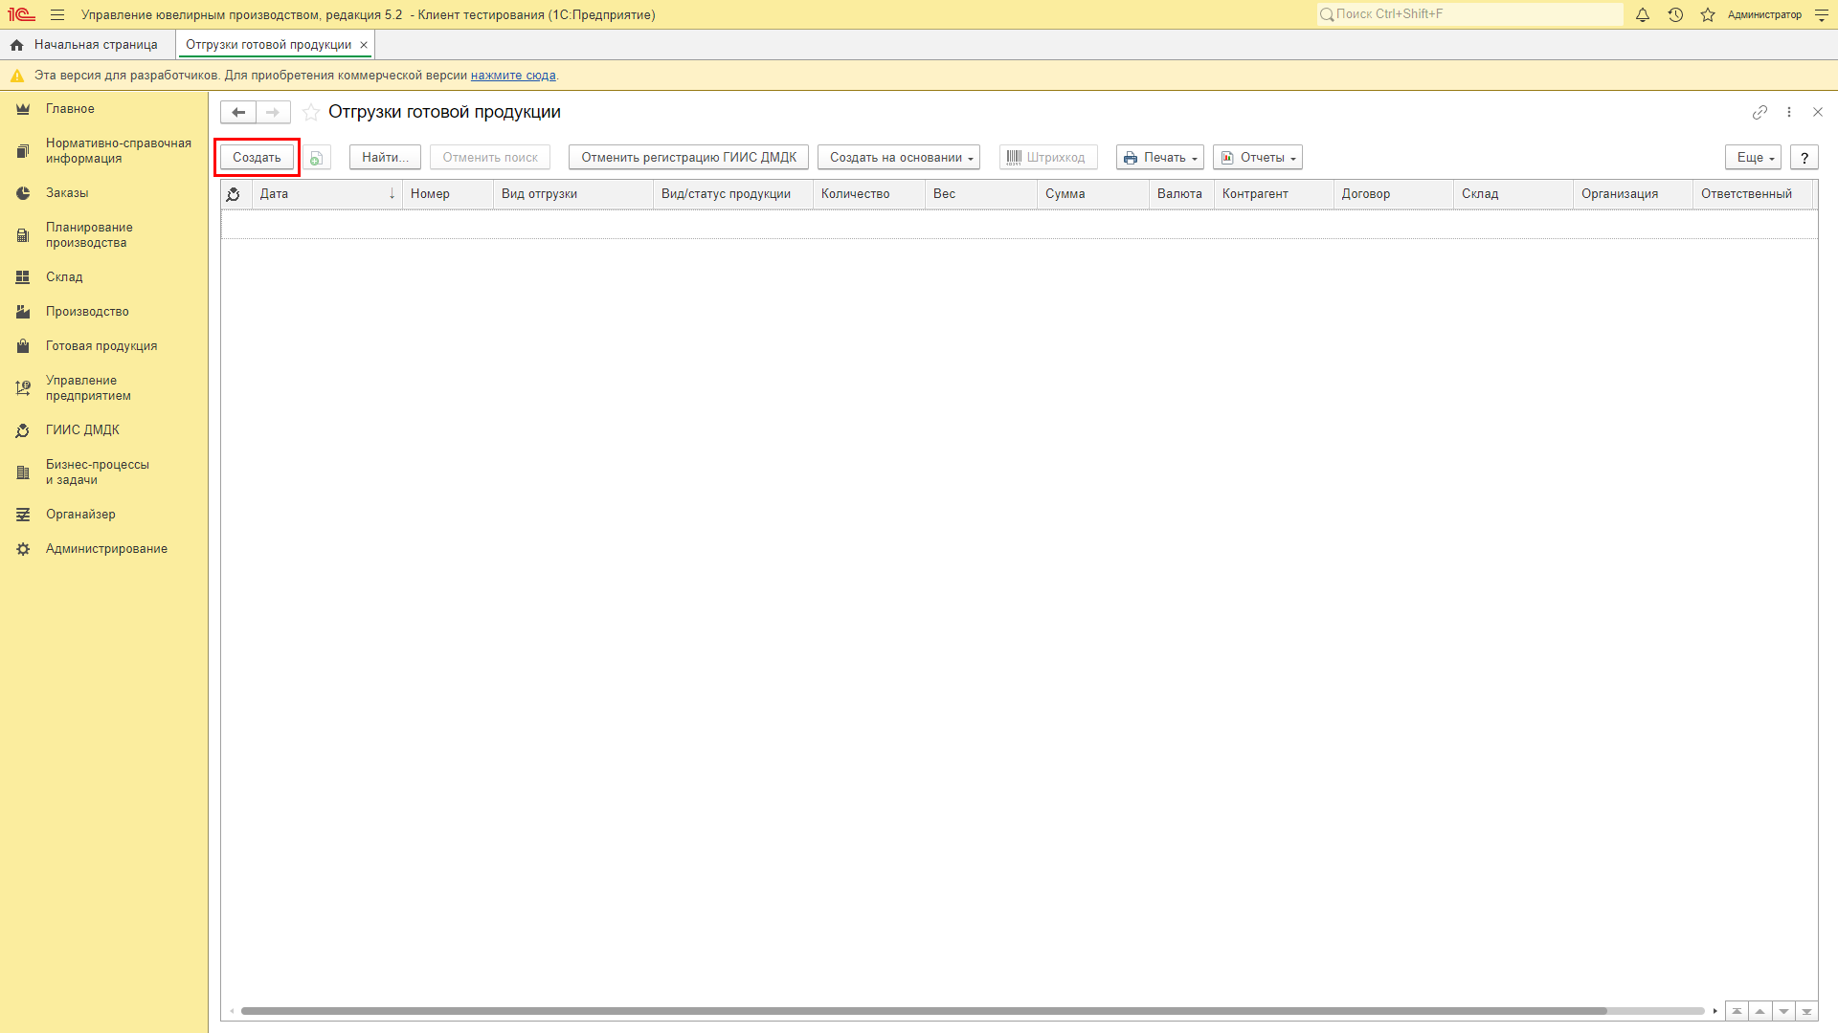Screen dimensions: 1838x1033
Task: Open Нормативно-справочная информация section
Action: [103, 151]
